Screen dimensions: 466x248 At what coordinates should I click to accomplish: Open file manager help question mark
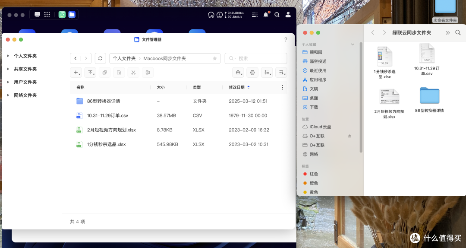(x=286, y=40)
